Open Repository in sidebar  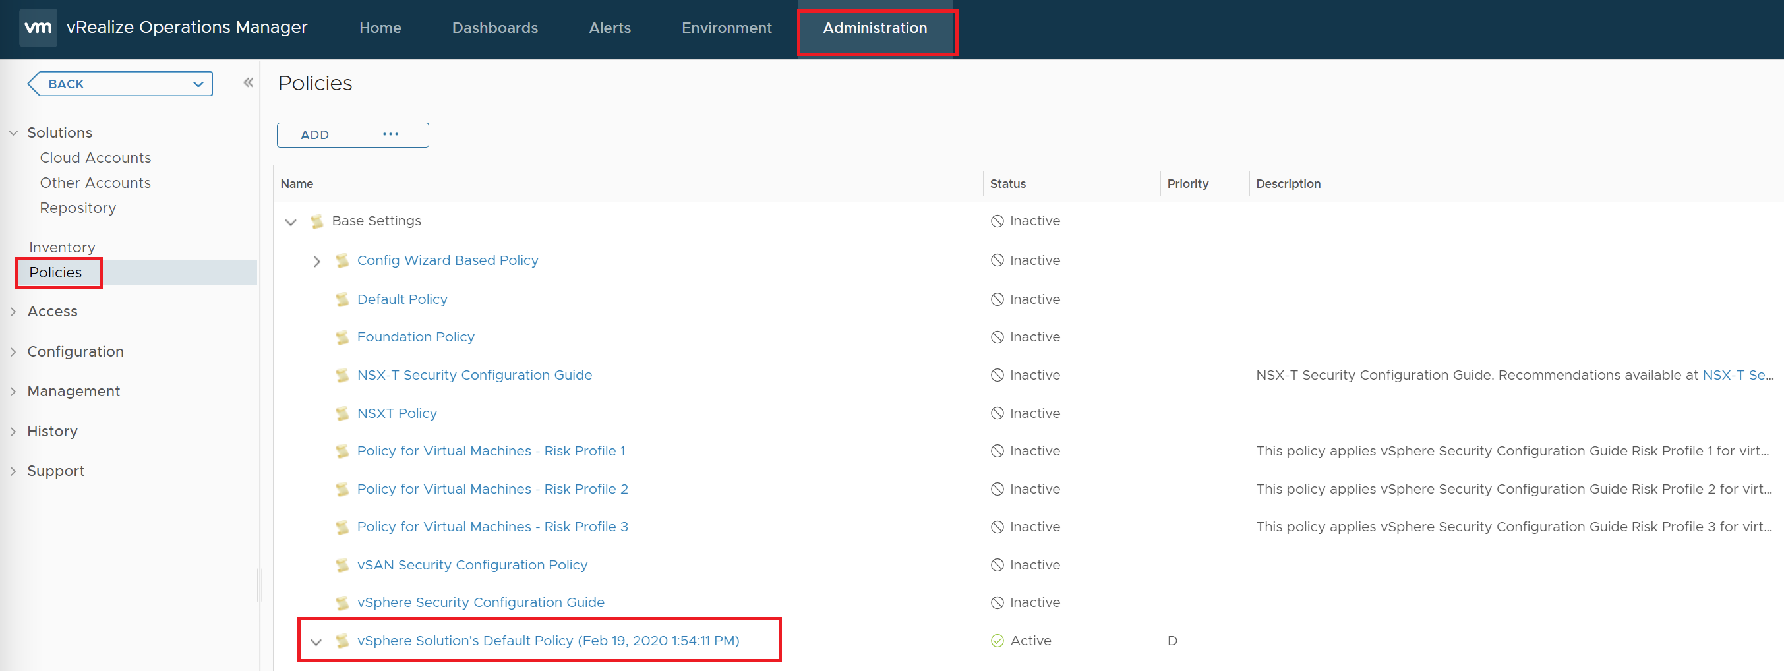pyautogui.click(x=78, y=208)
